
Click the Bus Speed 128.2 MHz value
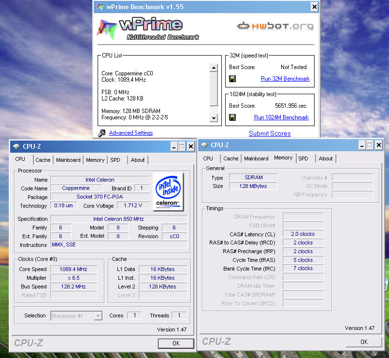coord(73,286)
